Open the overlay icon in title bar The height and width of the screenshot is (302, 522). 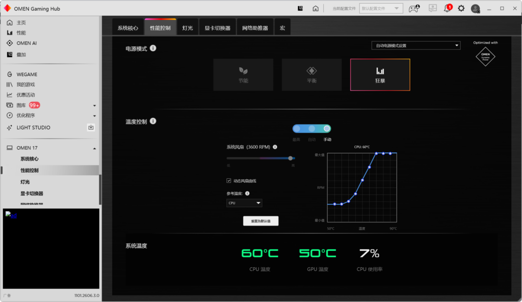(300, 8)
